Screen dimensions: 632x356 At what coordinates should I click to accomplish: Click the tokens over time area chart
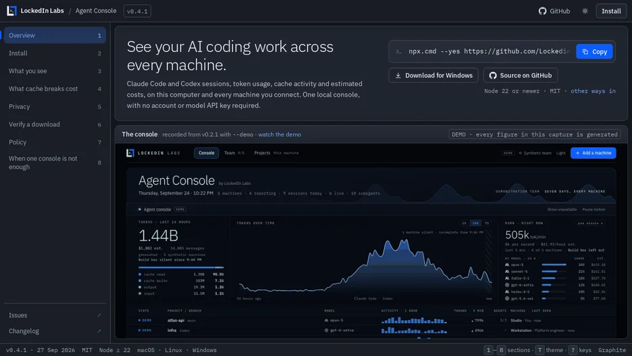[x=365, y=266]
